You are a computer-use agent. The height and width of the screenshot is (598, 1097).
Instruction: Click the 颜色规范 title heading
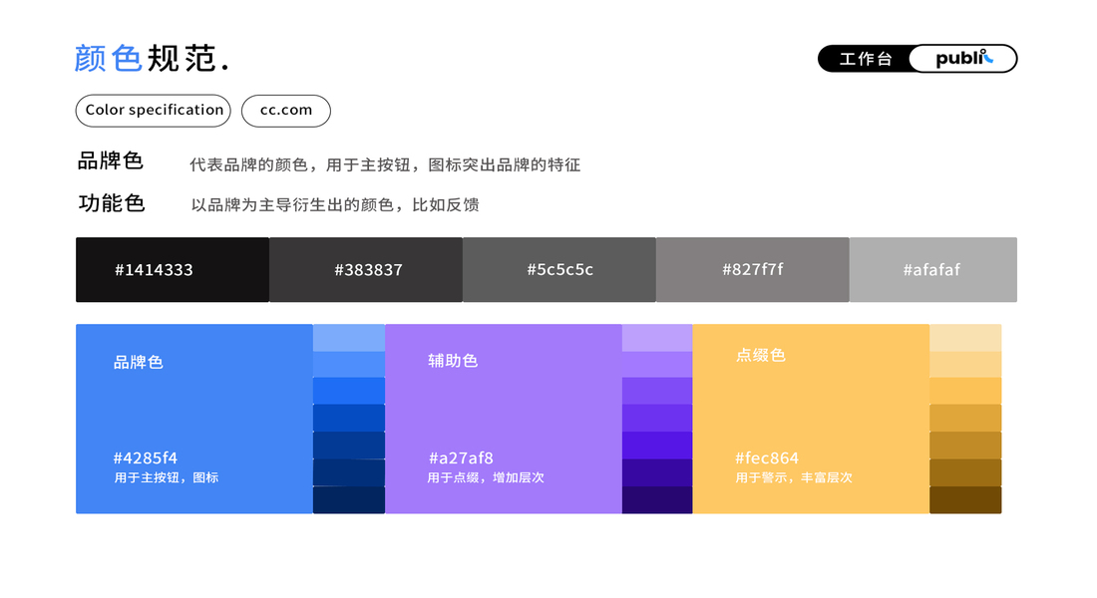[152, 58]
